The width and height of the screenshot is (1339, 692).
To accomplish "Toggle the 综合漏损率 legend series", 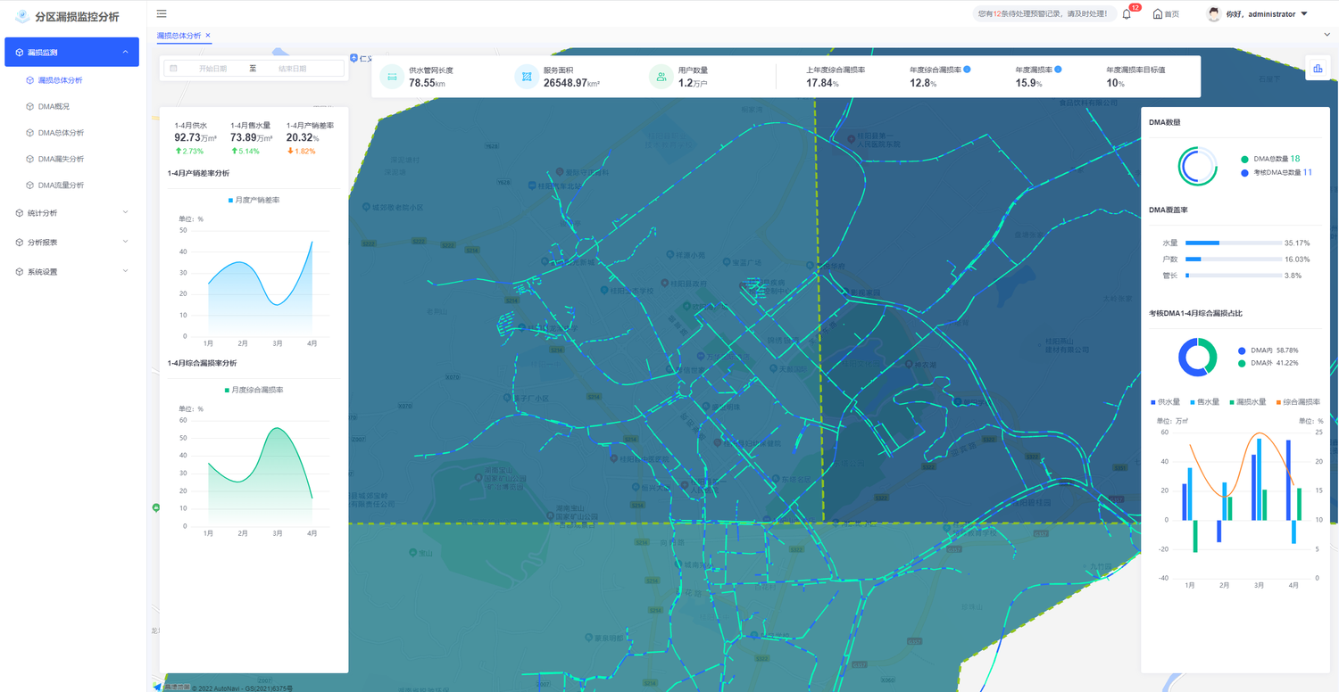I will (1299, 402).
